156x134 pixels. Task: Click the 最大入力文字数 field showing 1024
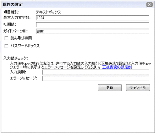coord(92,18)
